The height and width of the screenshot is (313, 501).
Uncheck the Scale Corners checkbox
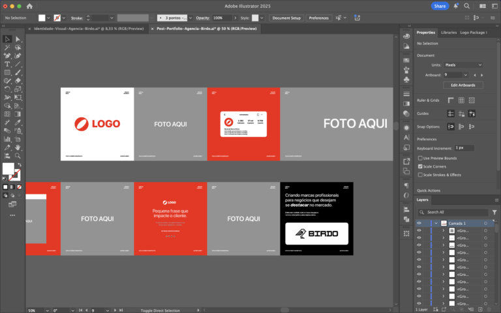tap(421, 166)
